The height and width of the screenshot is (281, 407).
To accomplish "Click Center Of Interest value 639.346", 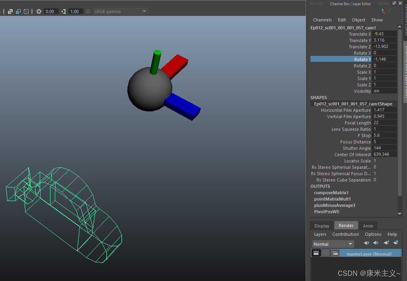I will click(x=384, y=154).
